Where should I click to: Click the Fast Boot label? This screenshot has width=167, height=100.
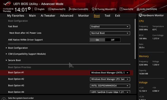(x=13, y=26)
